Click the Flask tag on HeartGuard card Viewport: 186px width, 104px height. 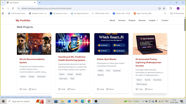[72, 79]
